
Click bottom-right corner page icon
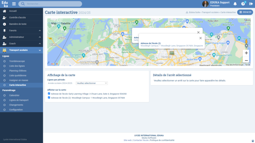click(x=253, y=141)
